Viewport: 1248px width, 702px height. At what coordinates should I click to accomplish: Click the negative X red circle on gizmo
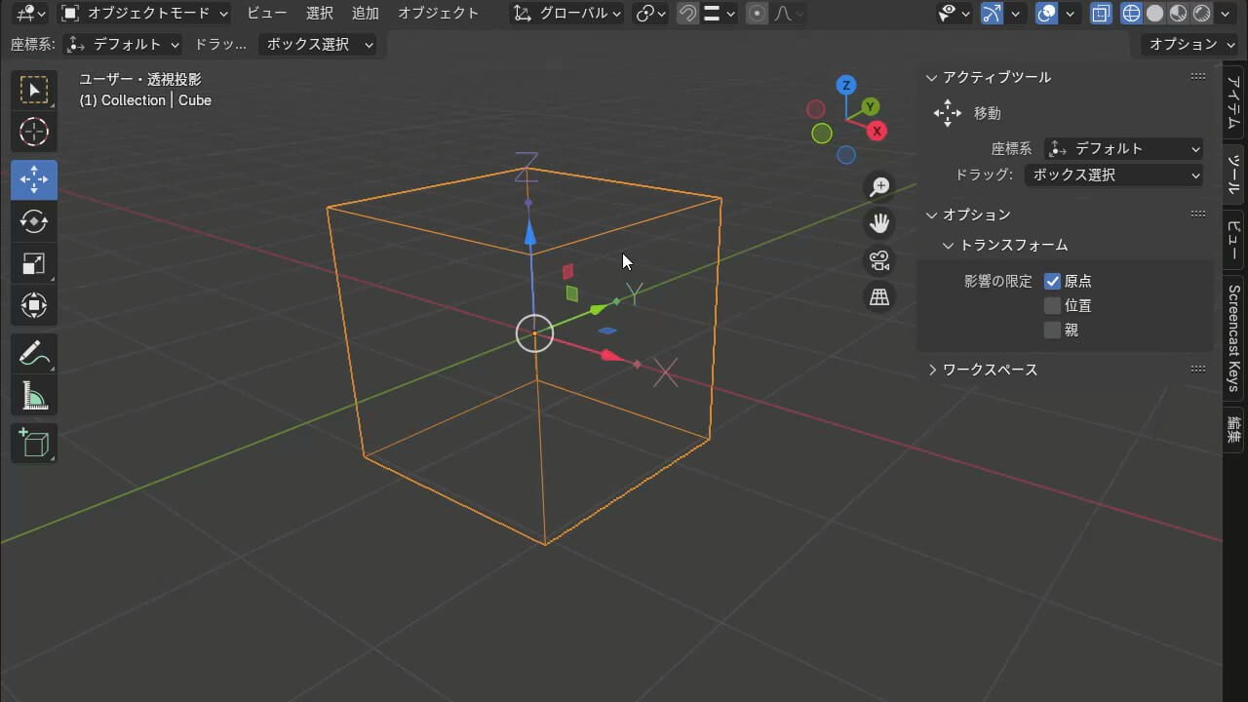click(816, 109)
